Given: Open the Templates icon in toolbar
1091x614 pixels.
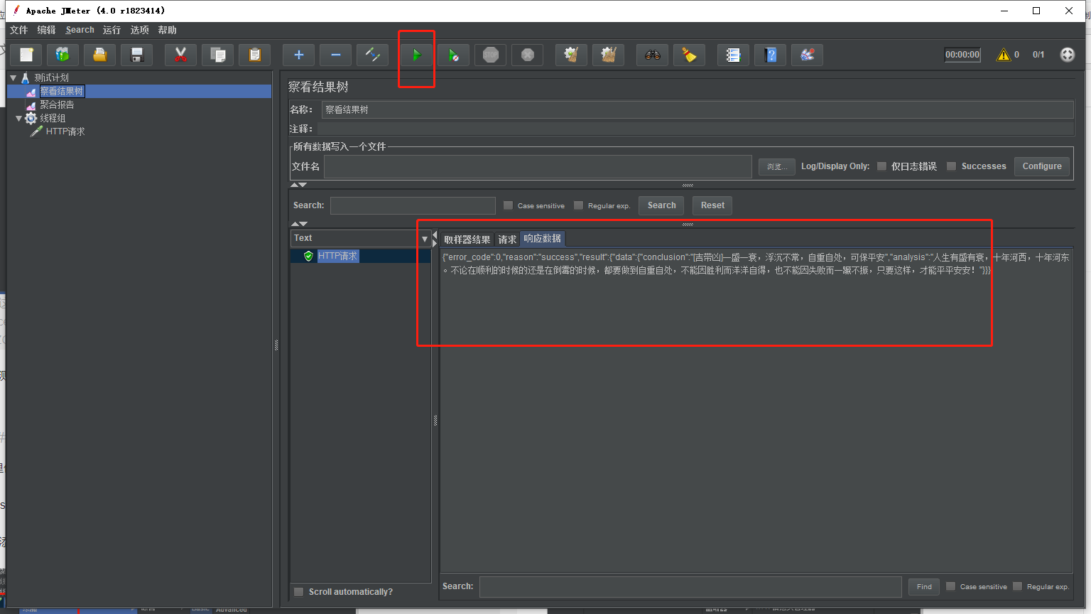Looking at the screenshot, I should [63, 55].
